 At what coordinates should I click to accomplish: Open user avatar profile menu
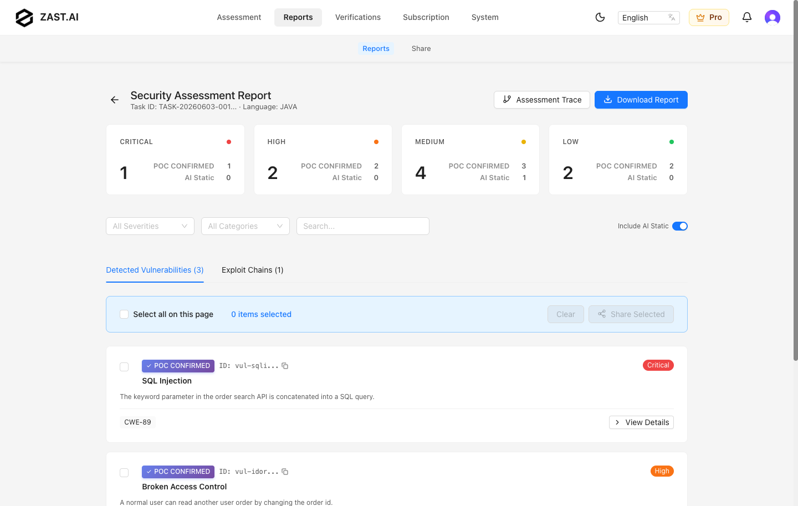coord(773,18)
